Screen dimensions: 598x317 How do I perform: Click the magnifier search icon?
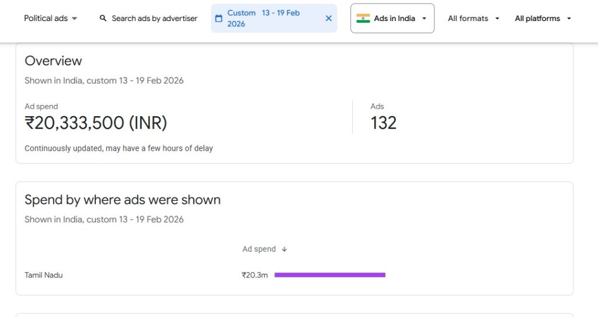click(103, 19)
